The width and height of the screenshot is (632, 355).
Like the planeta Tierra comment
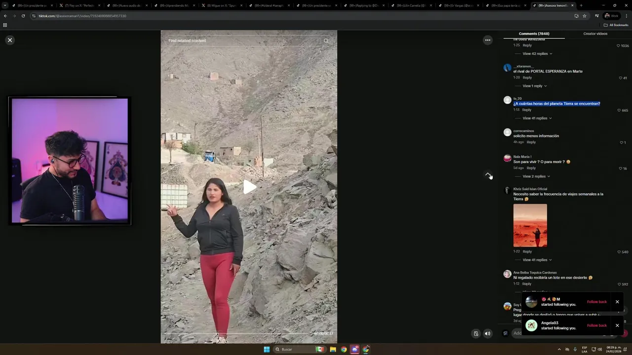pyautogui.click(x=619, y=110)
